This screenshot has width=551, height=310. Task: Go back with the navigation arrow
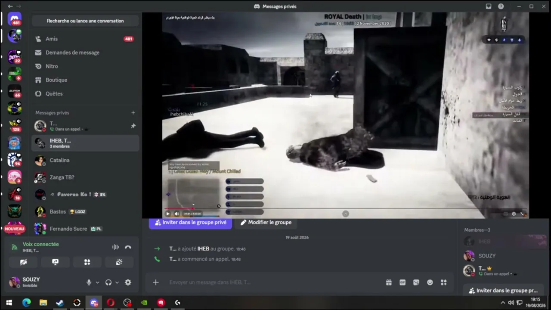click(x=10, y=6)
